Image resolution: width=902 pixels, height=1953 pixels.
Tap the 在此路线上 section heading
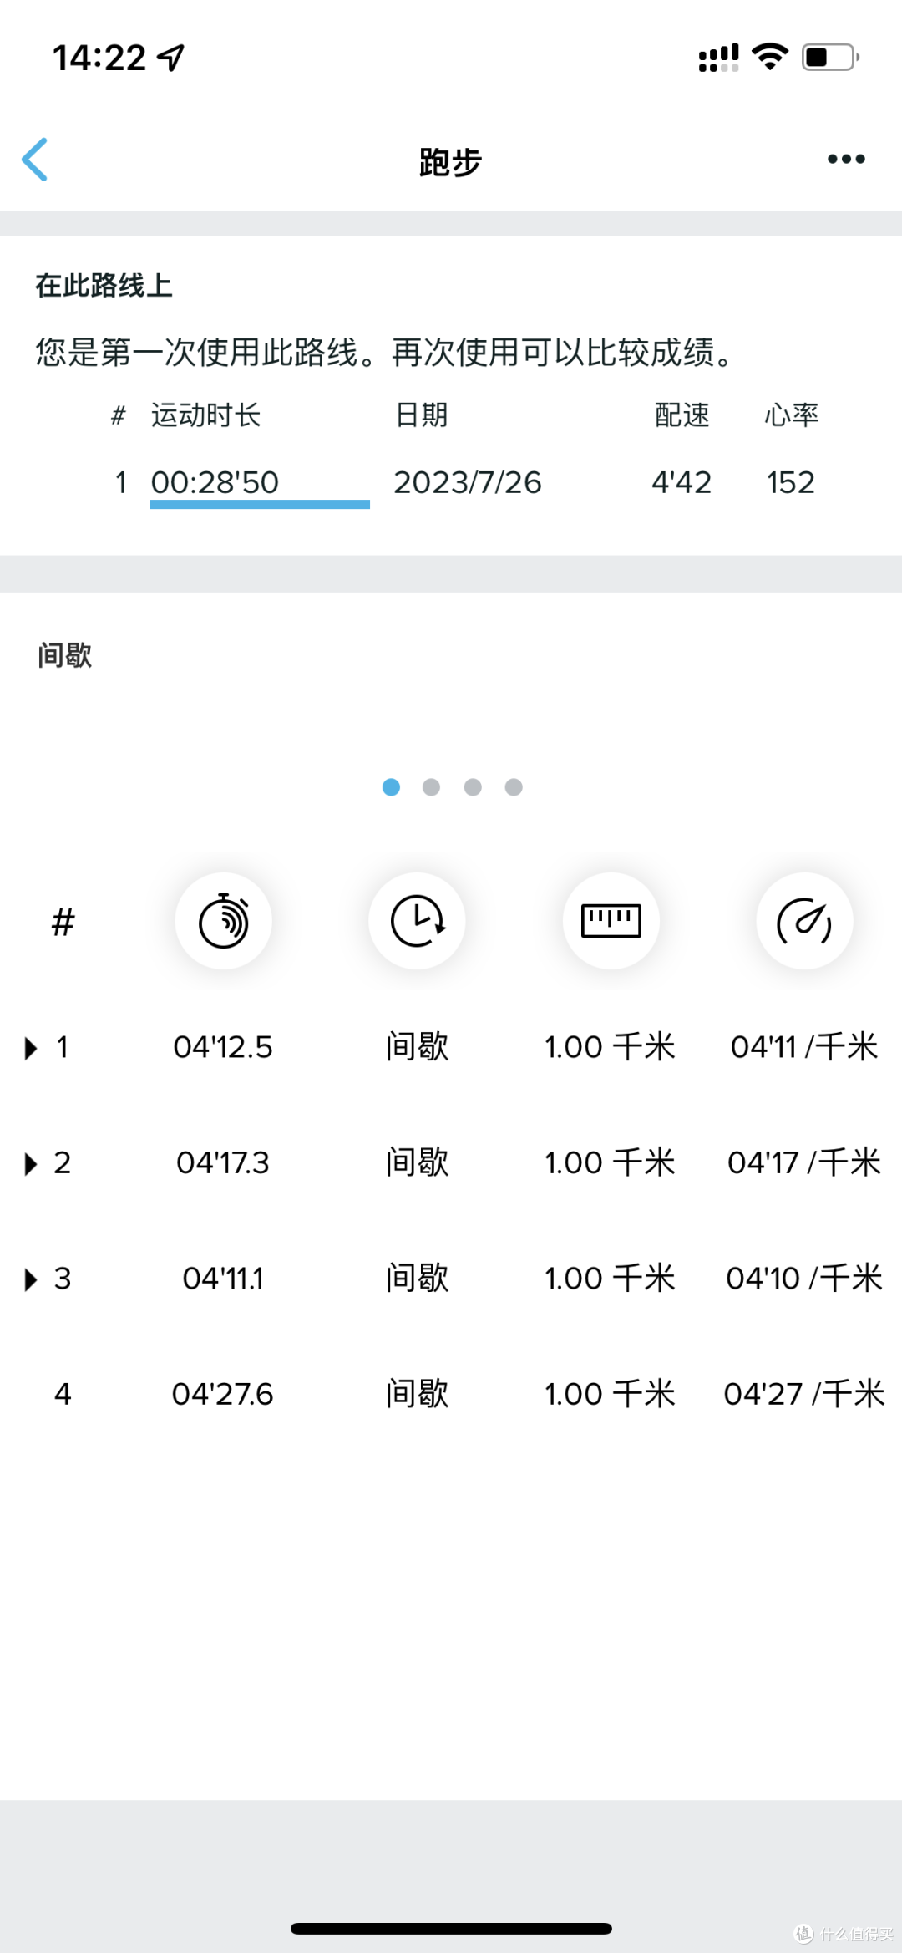tap(104, 286)
